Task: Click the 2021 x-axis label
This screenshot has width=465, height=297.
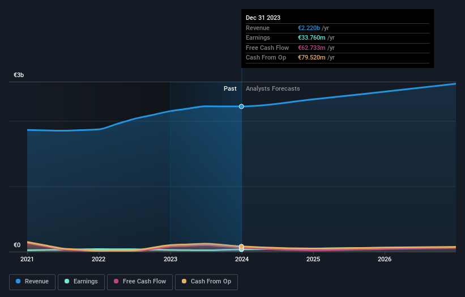Action: click(x=27, y=259)
